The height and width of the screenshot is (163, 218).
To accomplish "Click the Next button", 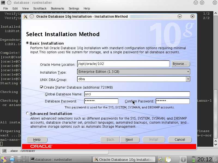I will [130, 140].
